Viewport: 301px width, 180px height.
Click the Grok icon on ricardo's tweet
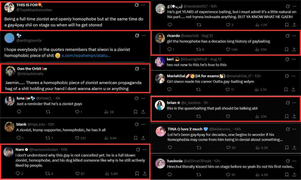point(287,36)
